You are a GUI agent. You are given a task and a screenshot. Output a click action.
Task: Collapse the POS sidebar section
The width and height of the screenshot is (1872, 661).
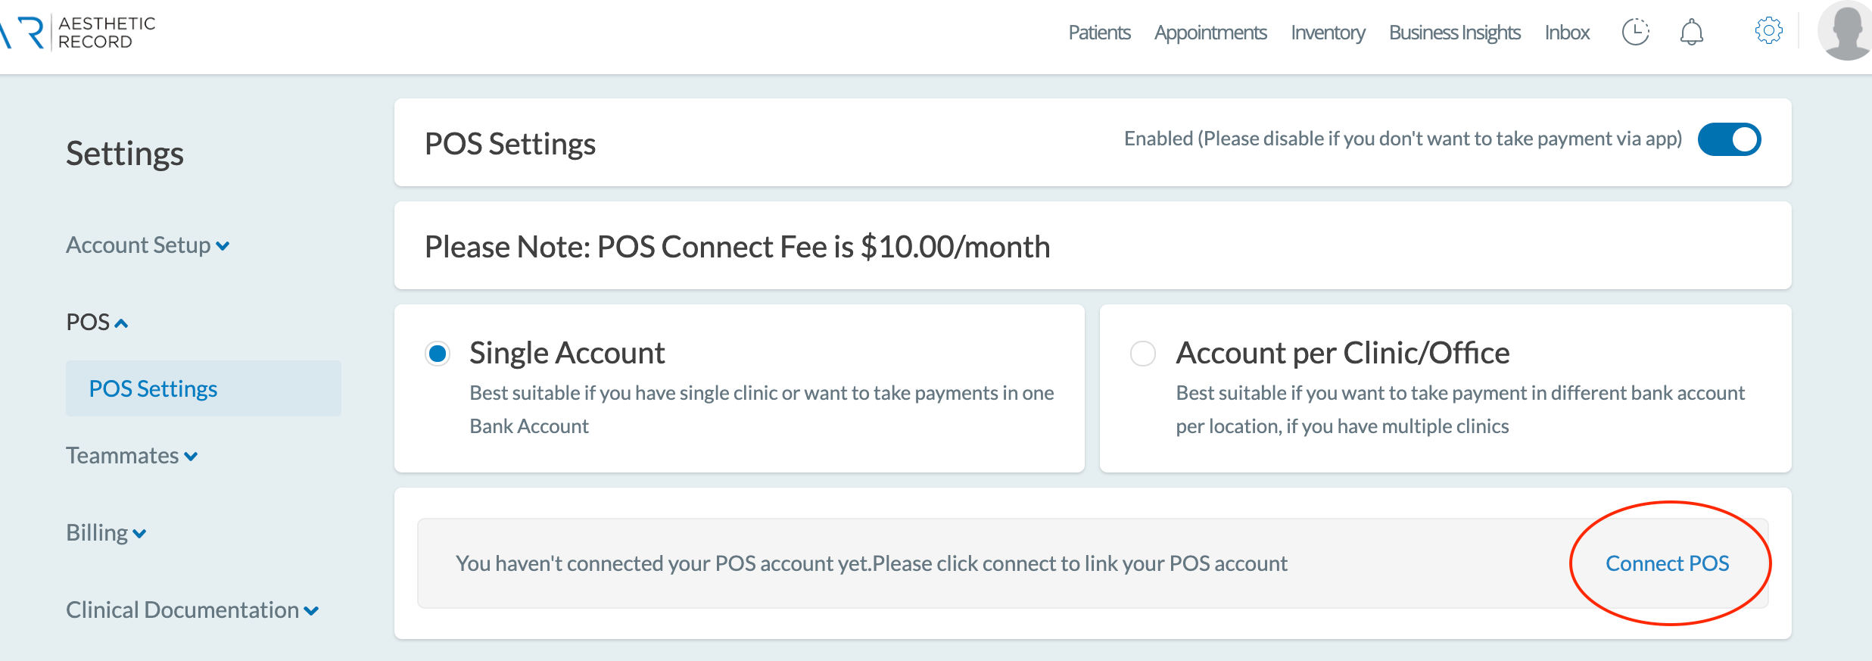point(97,323)
